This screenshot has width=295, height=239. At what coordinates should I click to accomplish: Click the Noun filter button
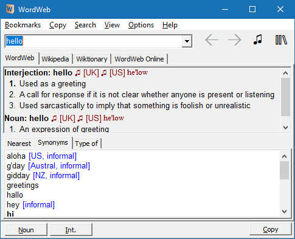(x=26, y=230)
